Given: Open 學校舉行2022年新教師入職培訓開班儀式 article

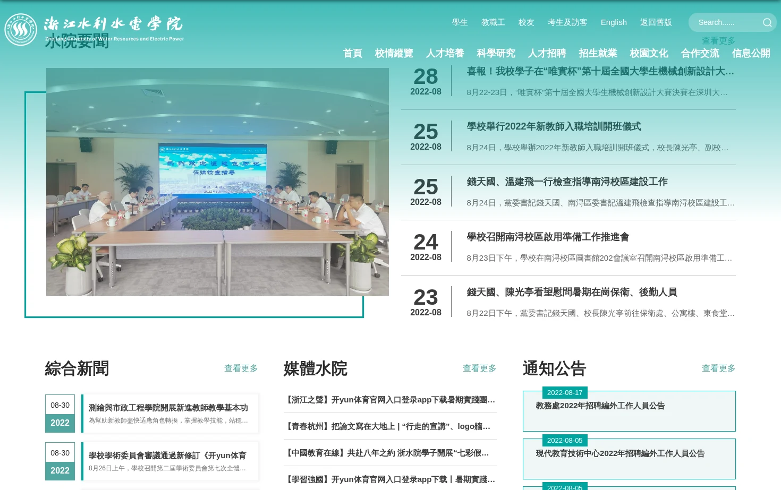Looking at the screenshot, I should click(x=554, y=126).
